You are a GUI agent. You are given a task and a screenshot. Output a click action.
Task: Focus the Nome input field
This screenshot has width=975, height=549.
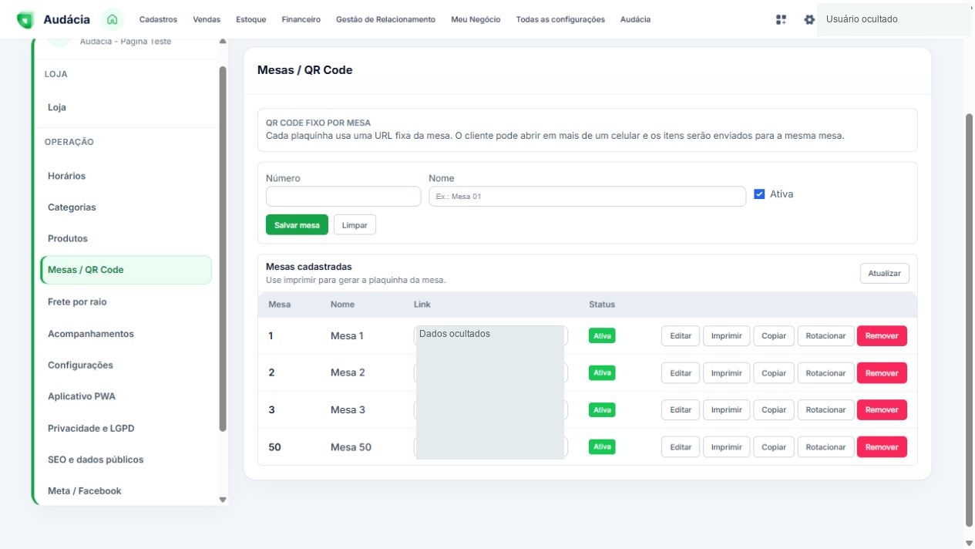point(587,197)
